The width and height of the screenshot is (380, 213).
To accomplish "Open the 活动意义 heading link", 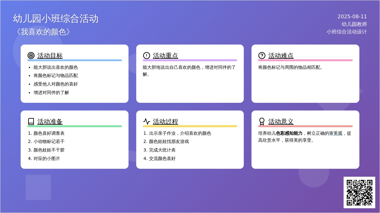I will 281,121.
